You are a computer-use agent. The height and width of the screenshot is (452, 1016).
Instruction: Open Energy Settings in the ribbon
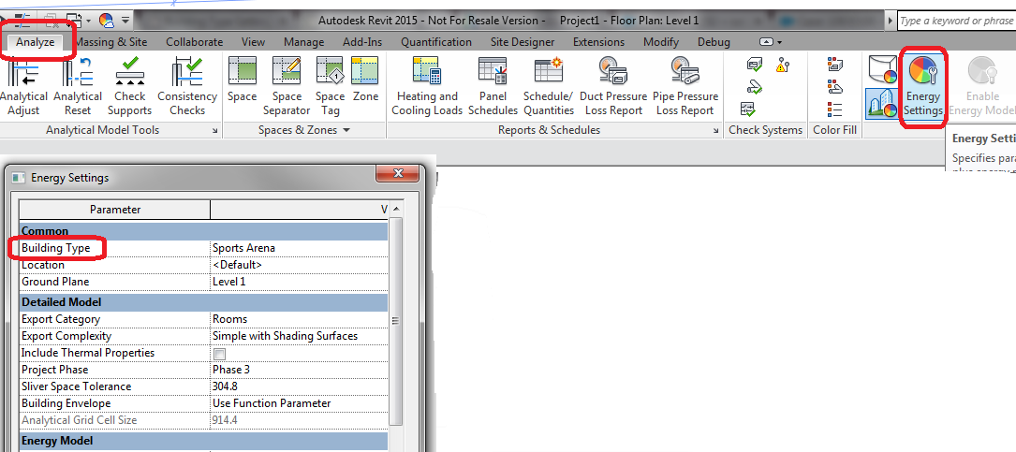[922, 87]
